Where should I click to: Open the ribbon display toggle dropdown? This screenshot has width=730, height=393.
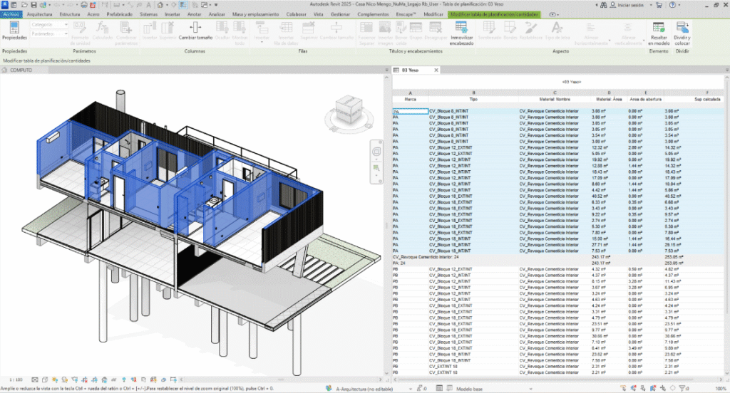pos(553,14)
